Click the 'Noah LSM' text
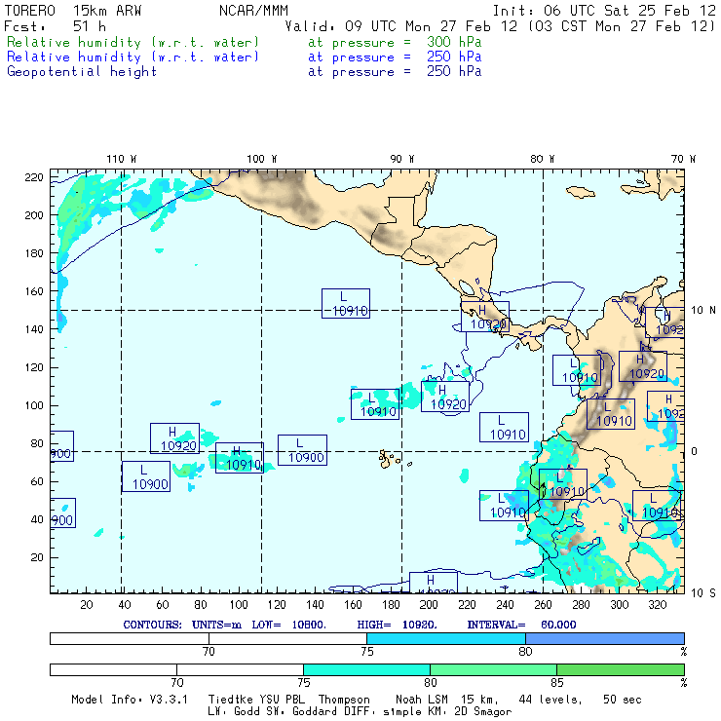721x721 pixels. (421, 700)
